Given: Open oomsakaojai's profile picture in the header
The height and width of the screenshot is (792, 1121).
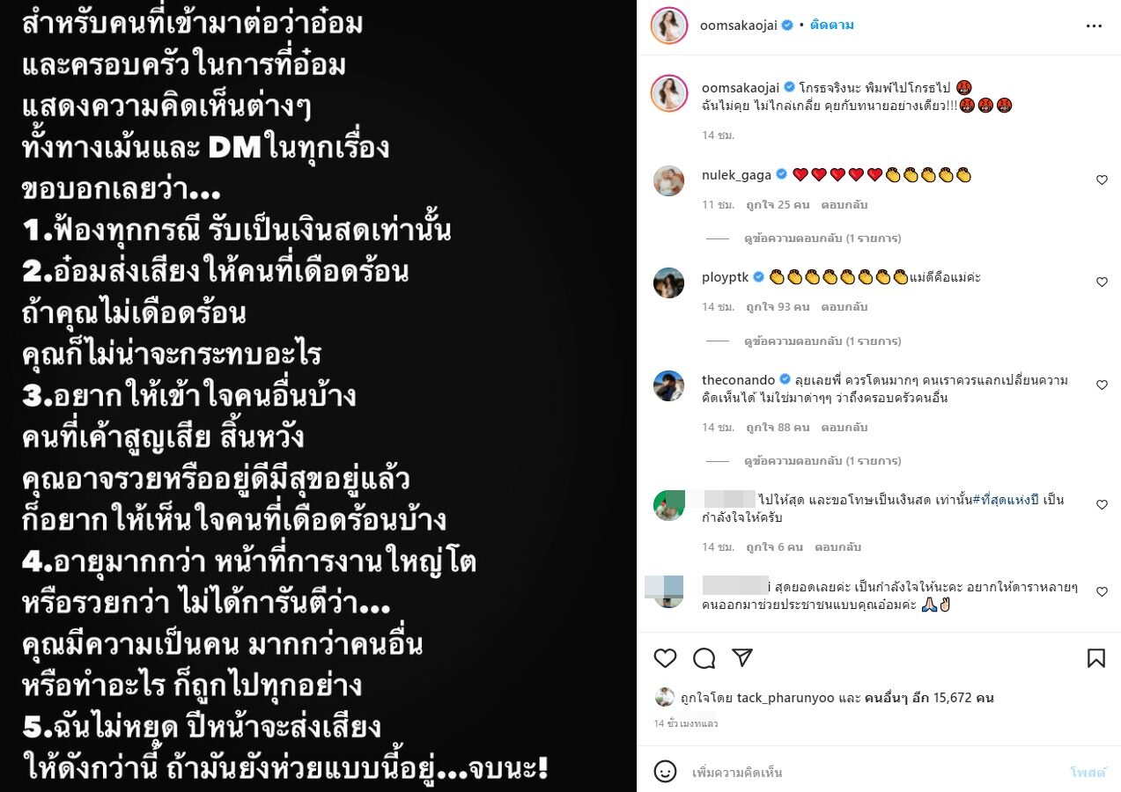Looking at the screenshot, I should [x=668, y=26].
